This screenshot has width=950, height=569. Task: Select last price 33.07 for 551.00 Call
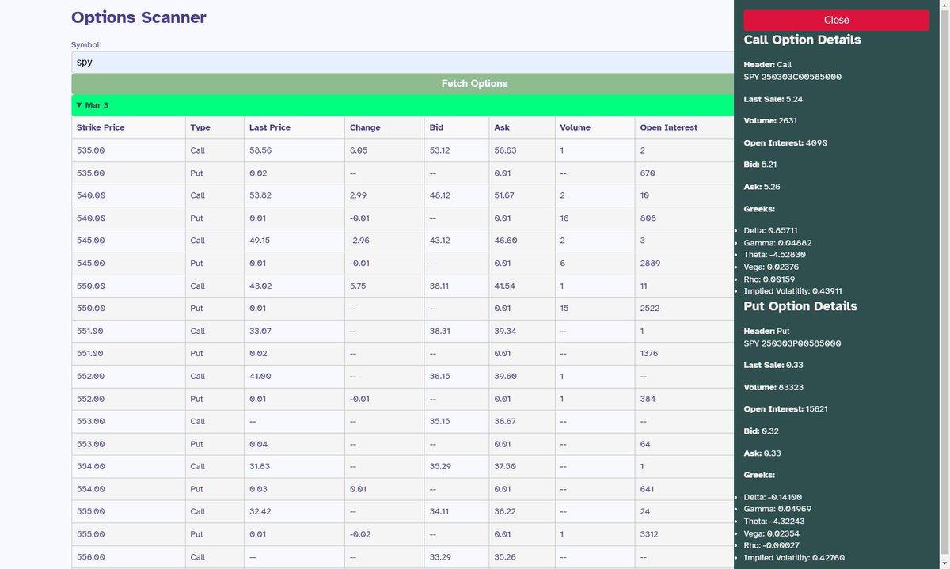click(x=260, y=331)
